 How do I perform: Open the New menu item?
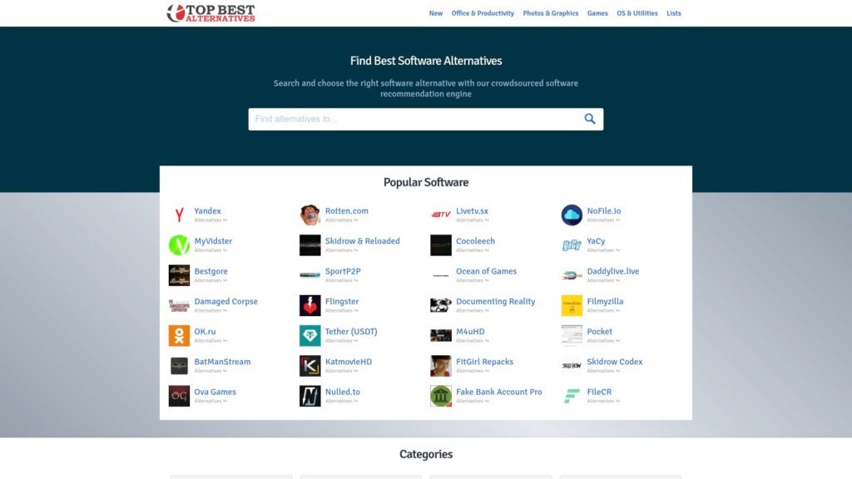pos(436,13)
